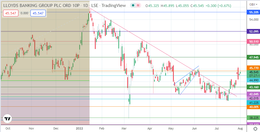Select the 44.990 price level label
The height and width of the screenshot is (132, 260).
(x=253, y=80)
